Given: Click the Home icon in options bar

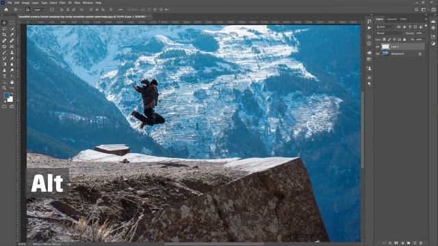Looking at the screenshot, I should (x=6, y=10).
